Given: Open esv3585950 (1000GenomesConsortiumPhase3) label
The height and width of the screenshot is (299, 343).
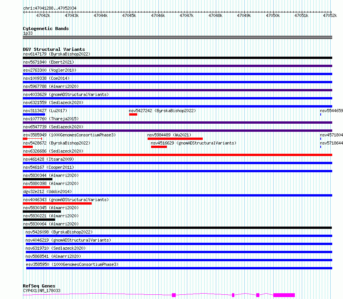Looking at the screenshot, I should click(72, 264).
